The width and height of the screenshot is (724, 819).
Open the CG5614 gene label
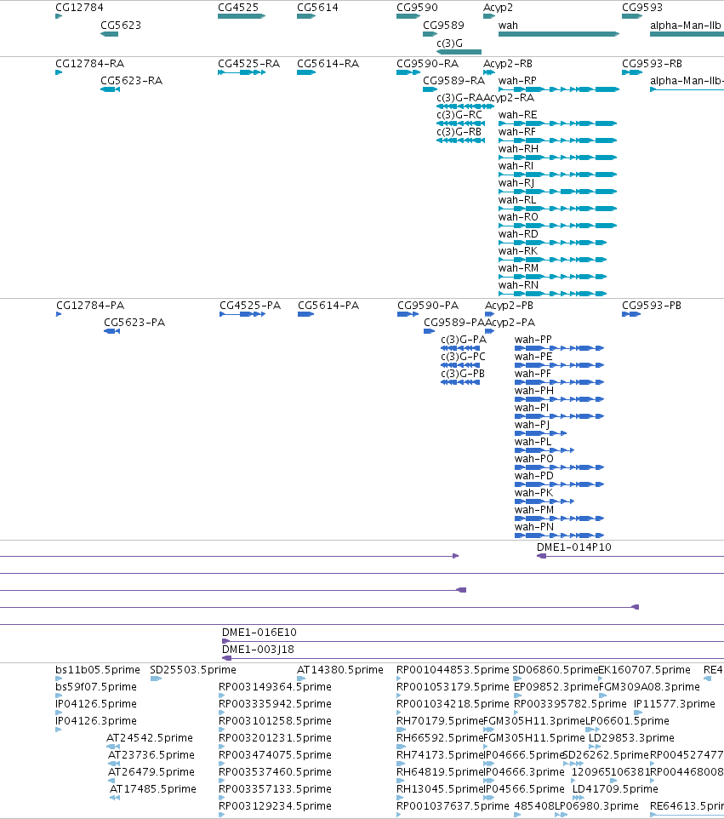click(x=317, y=8)
